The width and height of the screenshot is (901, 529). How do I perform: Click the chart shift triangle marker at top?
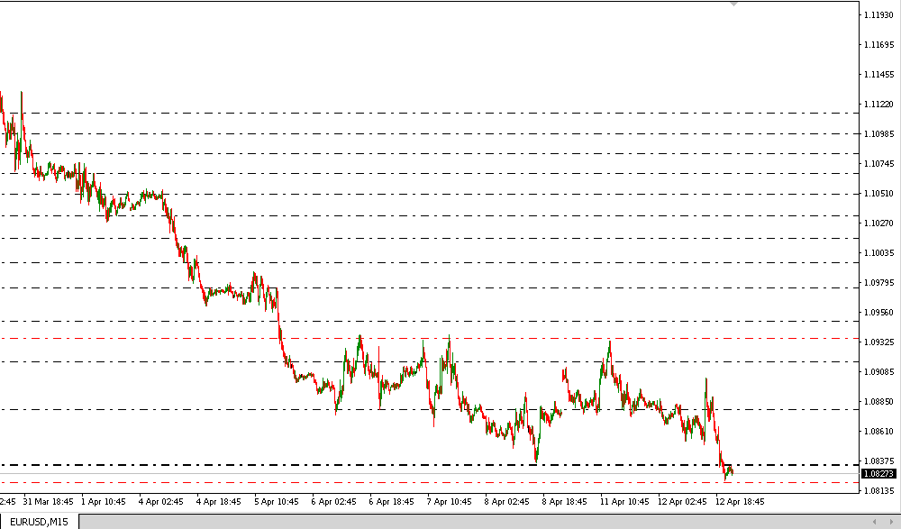click(x=733, y=4)
